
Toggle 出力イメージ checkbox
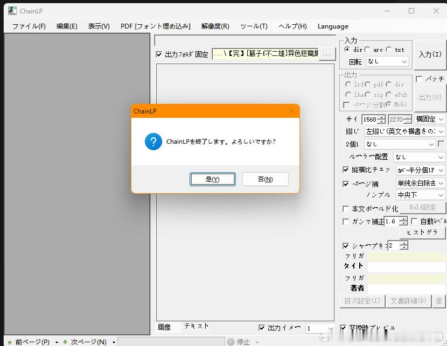point(261,328)
